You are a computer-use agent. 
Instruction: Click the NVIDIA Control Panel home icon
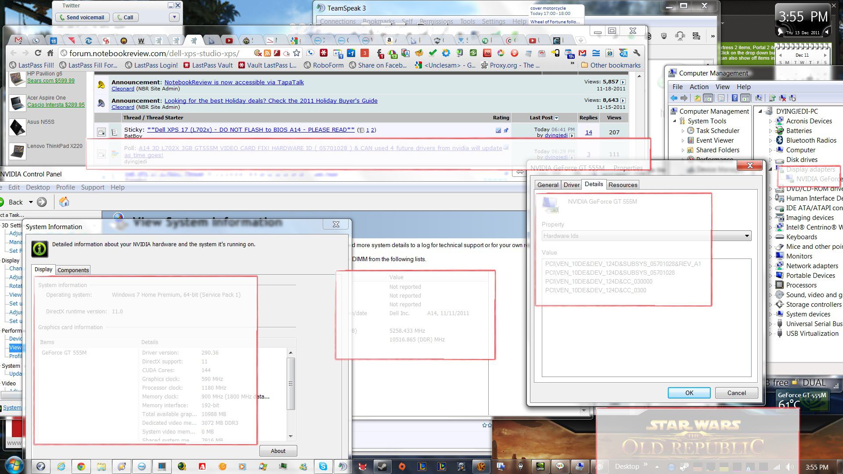point(64,202)
